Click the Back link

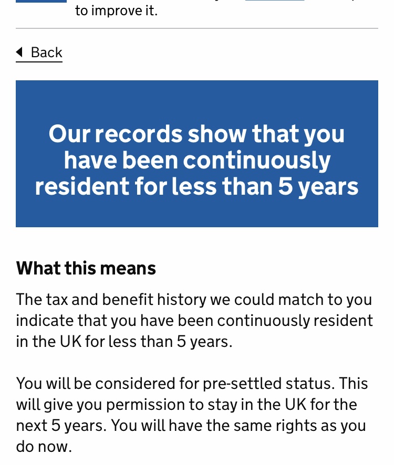tap(46, 52)
